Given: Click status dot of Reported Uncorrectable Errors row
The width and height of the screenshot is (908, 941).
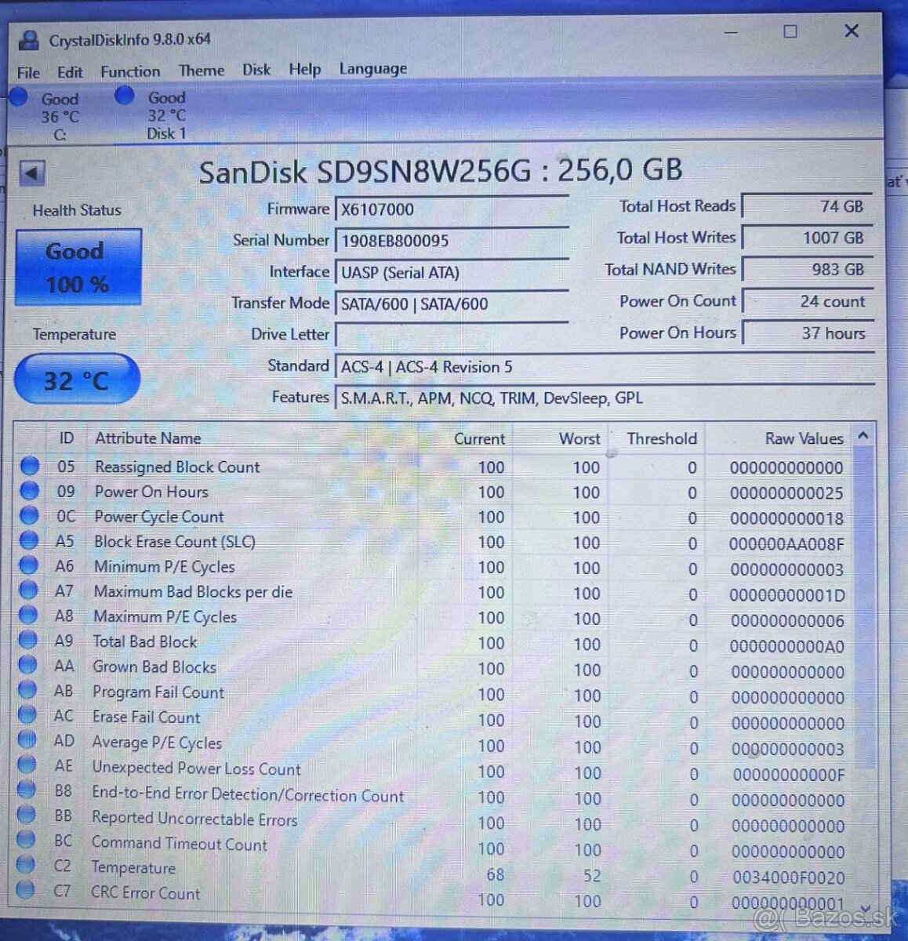Looking at the screenshot, I should coord(26,815).
